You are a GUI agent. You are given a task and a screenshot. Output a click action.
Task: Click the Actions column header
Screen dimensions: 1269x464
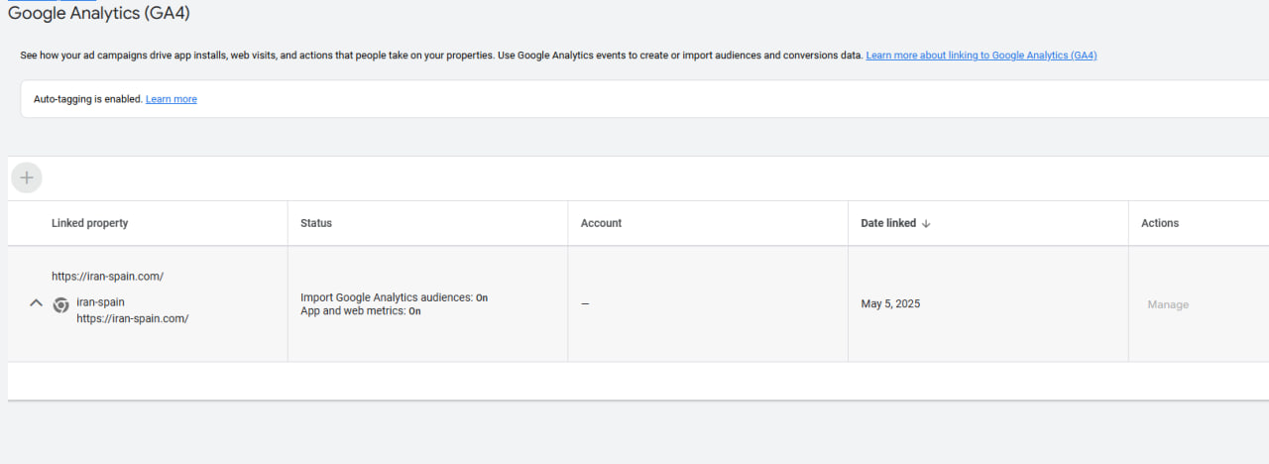(x=1159, y=223)
